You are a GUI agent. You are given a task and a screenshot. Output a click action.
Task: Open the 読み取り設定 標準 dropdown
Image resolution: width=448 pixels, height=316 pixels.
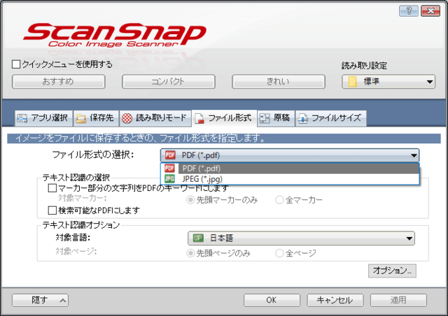[388, 82]
